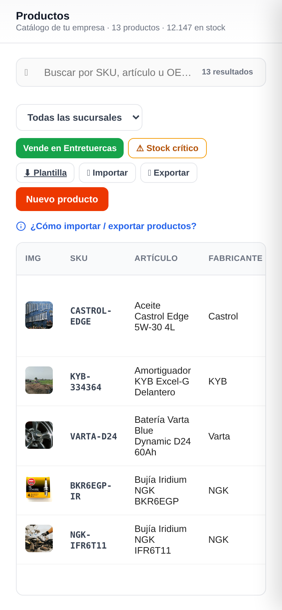Open the Todas las sucursales dropdown
The height and width of the screenshot is (610, 282).
point(79,117)
